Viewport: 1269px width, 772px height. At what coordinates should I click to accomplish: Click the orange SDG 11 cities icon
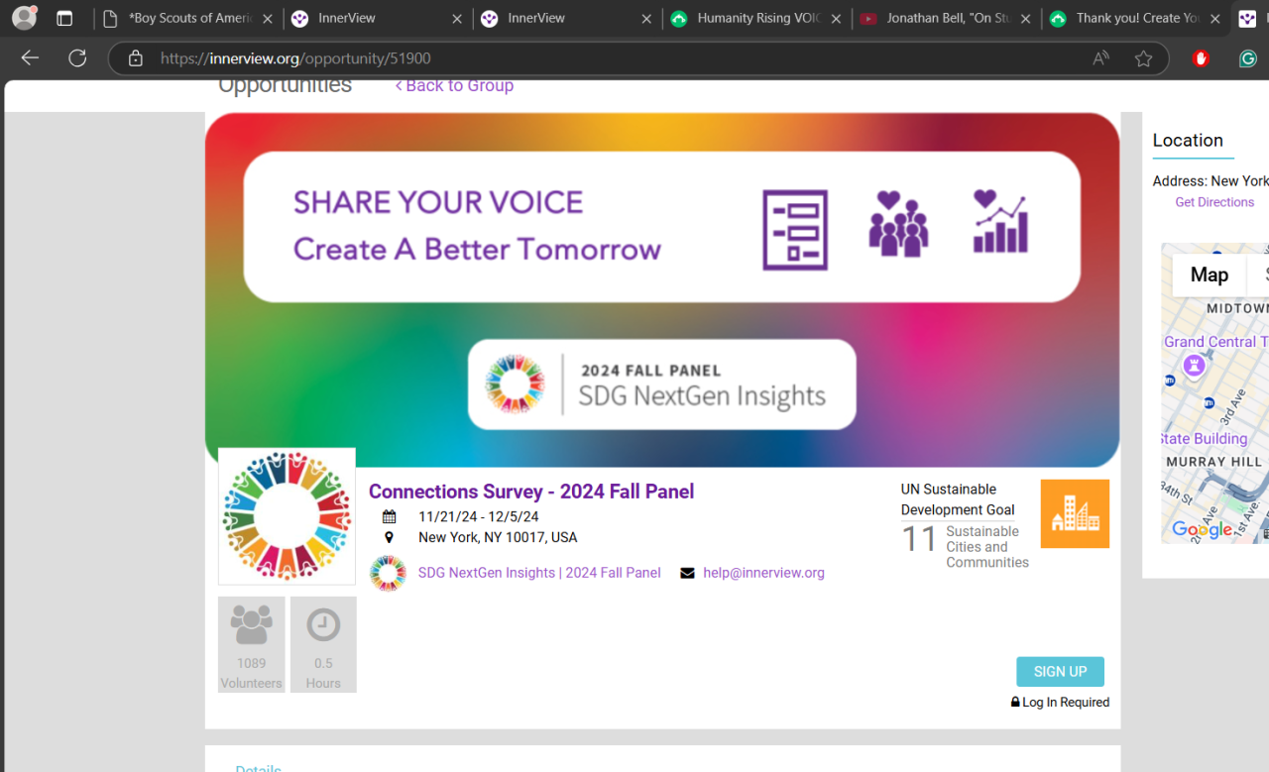pos(1075,513)
